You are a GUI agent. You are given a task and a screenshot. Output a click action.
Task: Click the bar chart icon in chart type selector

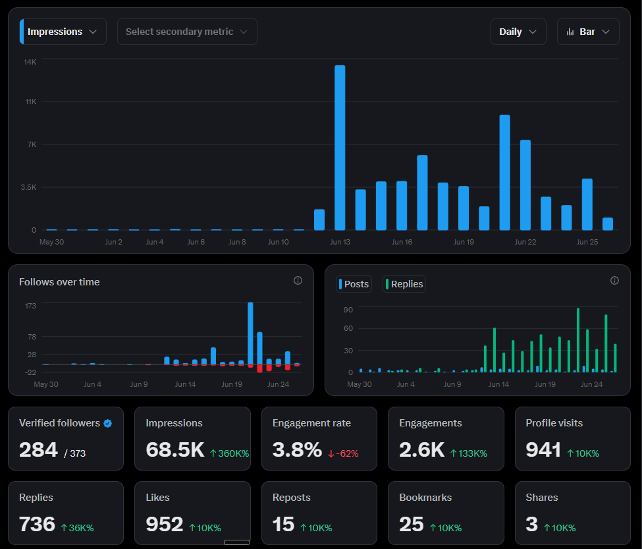click(x=570, y=32)
